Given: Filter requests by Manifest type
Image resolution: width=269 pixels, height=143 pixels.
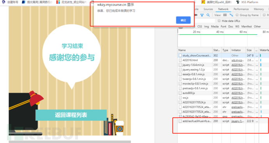Looking at the screenshot, I should coord(246,27).
